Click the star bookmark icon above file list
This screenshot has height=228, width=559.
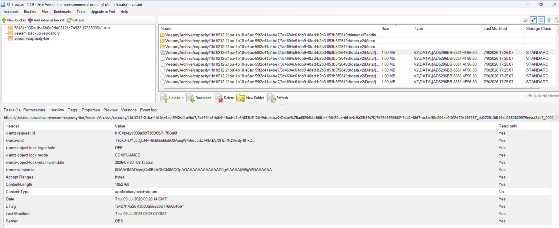525,20
